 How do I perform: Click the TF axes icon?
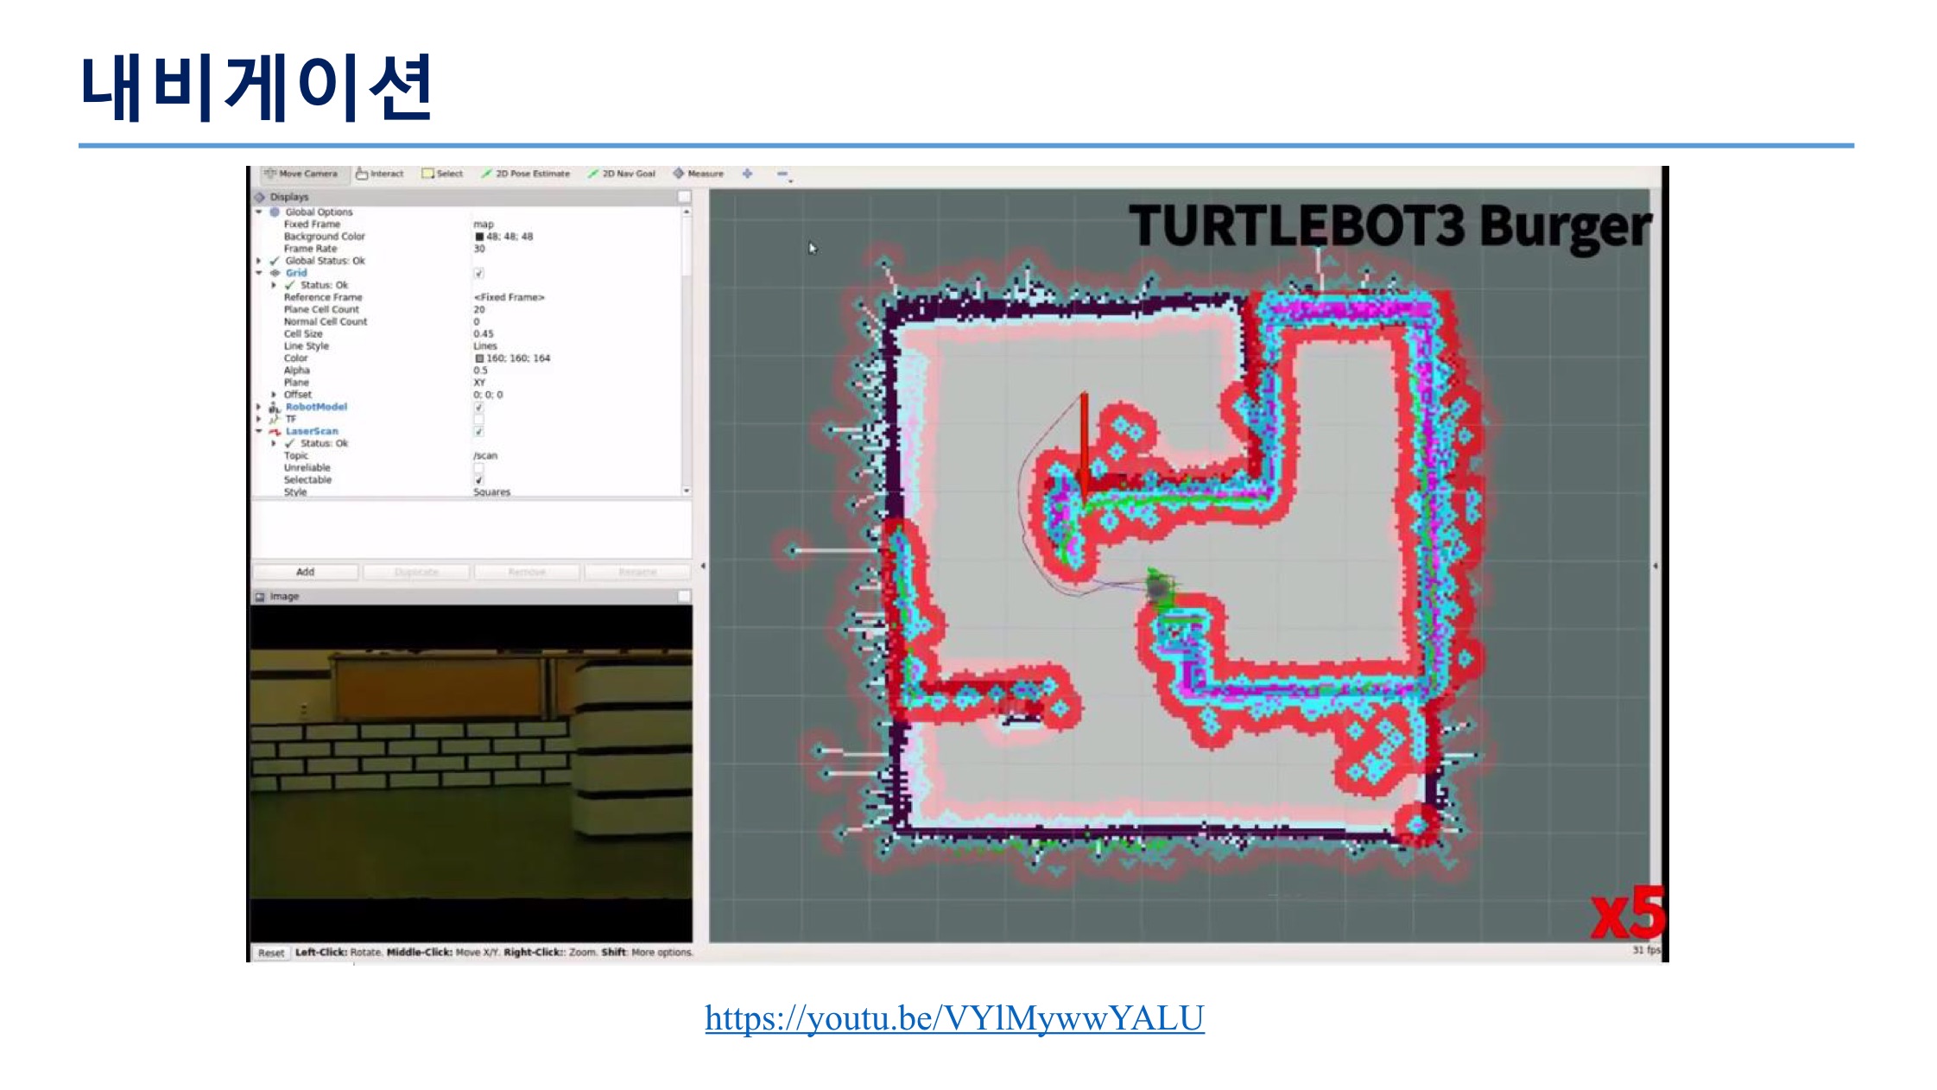point(275,419)
